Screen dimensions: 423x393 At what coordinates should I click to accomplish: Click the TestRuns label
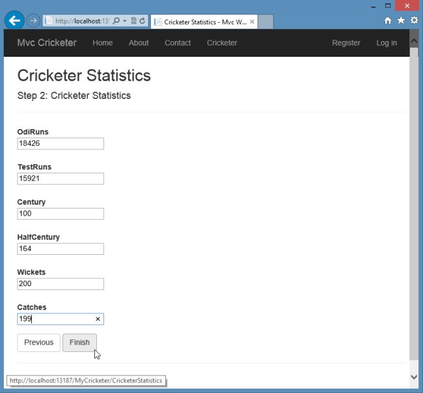[x=34, y=167]
